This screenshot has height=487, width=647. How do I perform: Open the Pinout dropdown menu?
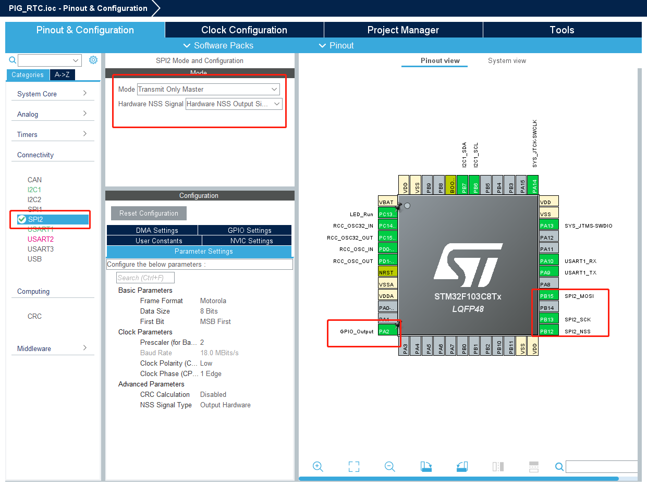(336, 45)
